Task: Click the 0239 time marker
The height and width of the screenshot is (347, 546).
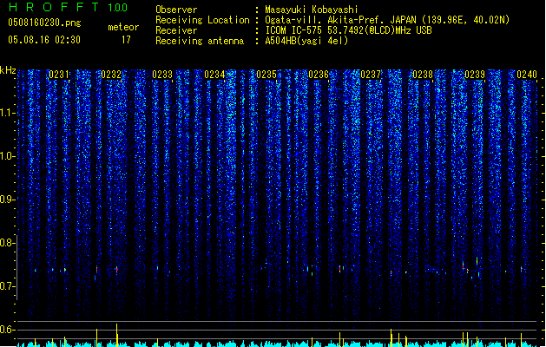Action: (475, 75)
